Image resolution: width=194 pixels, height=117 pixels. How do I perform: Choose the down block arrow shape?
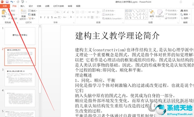click(x=144, y=14)
